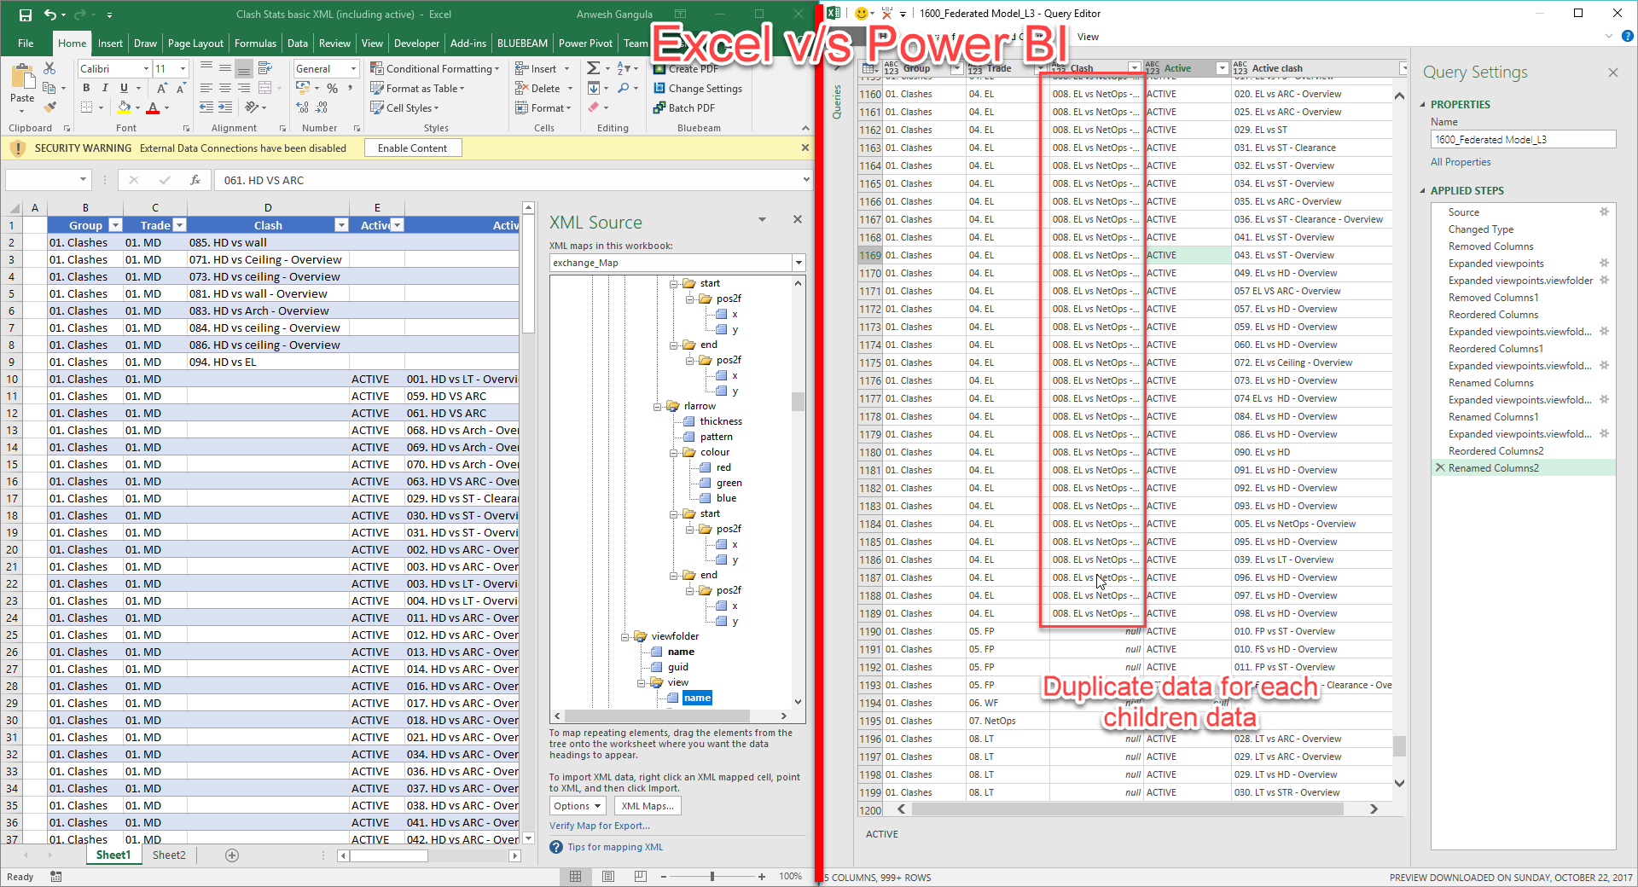Screen dimensions: 1638x887
Task: Click the Page Break Preview view icon
Action: click(640, 876)
